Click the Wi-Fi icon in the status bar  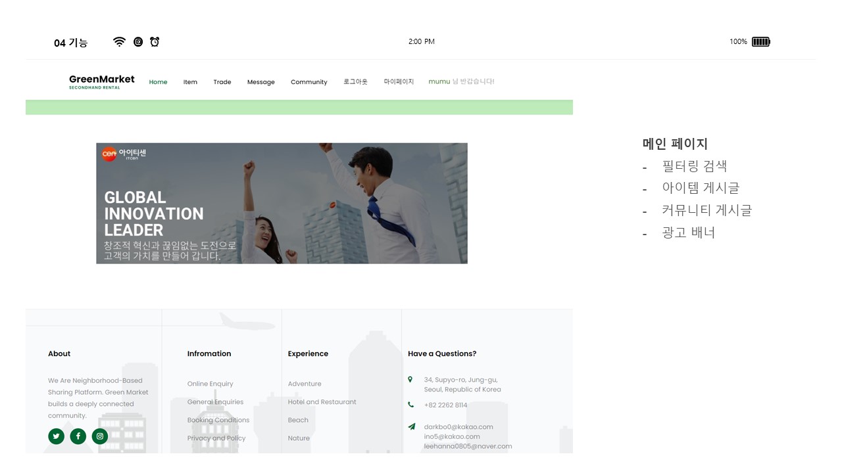click(x=119, y=41)
